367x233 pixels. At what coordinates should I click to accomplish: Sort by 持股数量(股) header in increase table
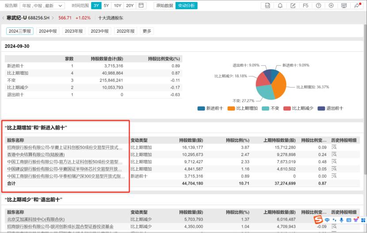(x=191, y=140)
